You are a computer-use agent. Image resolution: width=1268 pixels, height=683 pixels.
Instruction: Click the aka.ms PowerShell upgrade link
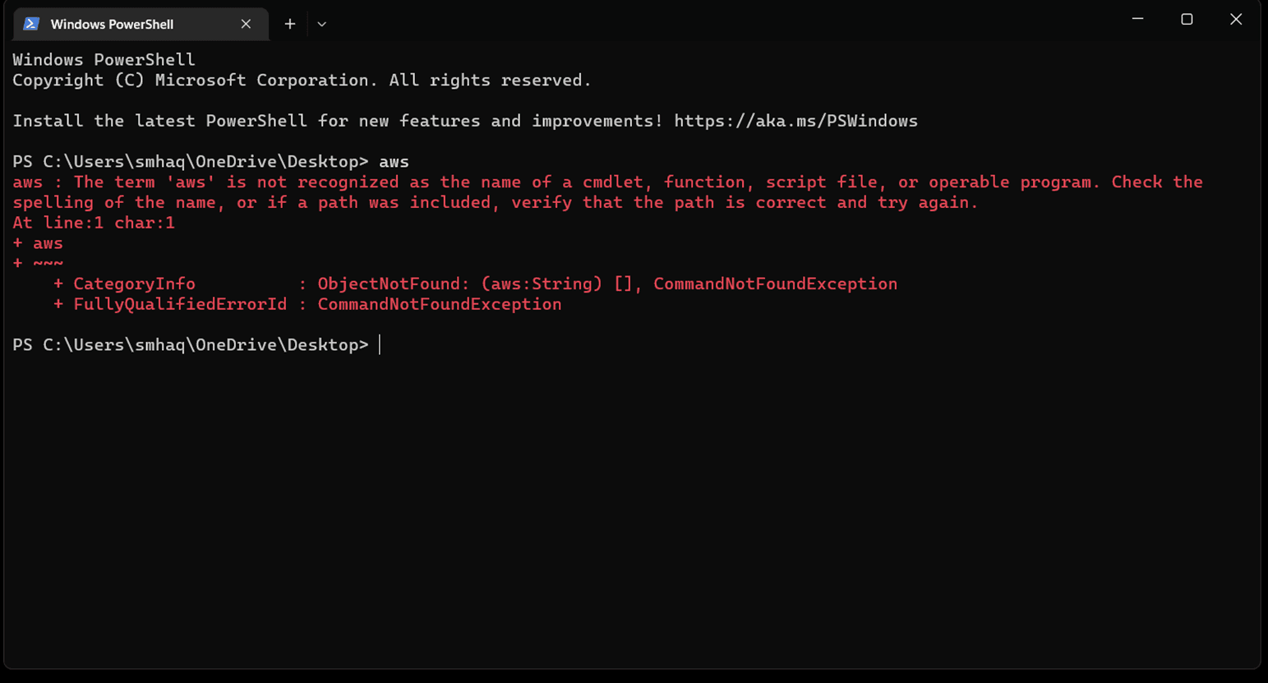[x=795, y=121]
